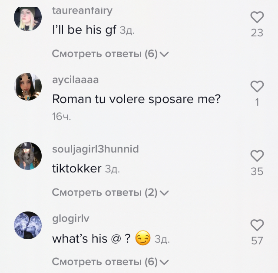Image resolution: width=278 pixels, height=273 pixels.
Task: Open the glogirlv username link
Action: (70, 218)
